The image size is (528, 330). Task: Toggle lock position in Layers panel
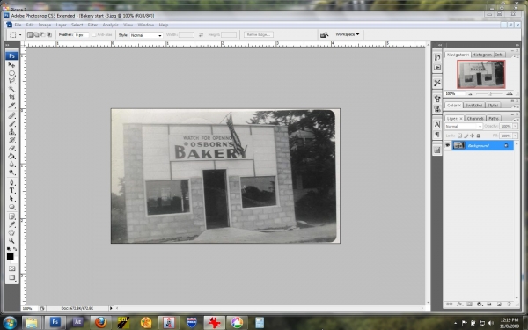coord(472,136)
